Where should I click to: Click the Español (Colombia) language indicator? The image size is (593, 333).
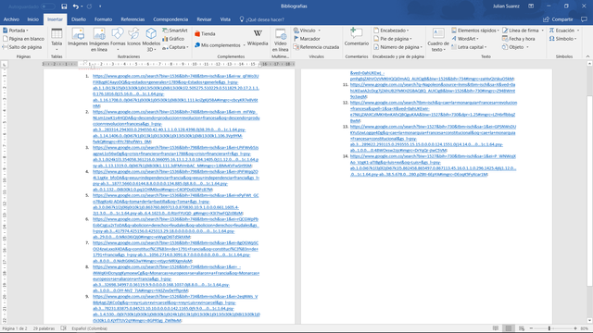point(90,328)
